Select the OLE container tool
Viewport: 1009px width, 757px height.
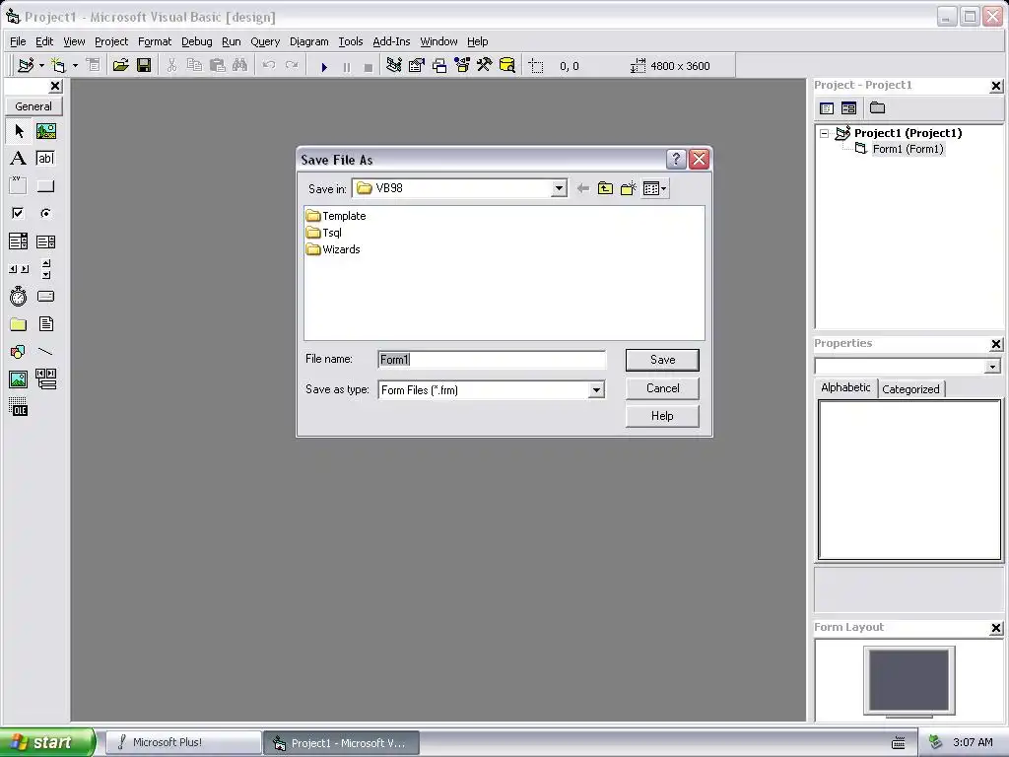[19, 407]
